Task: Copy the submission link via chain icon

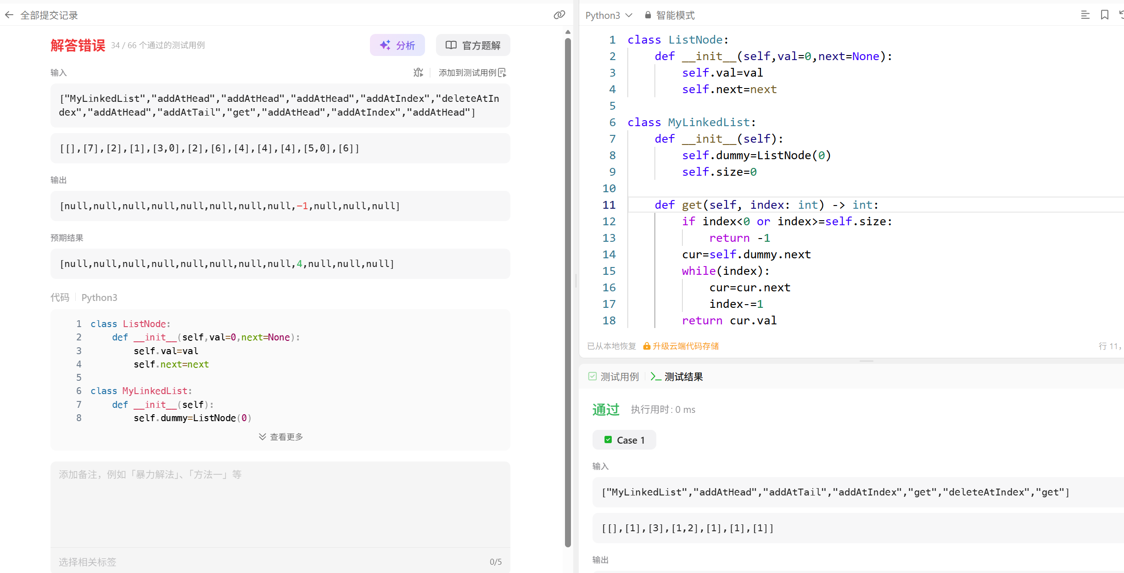Action: (x=559, y=15)
